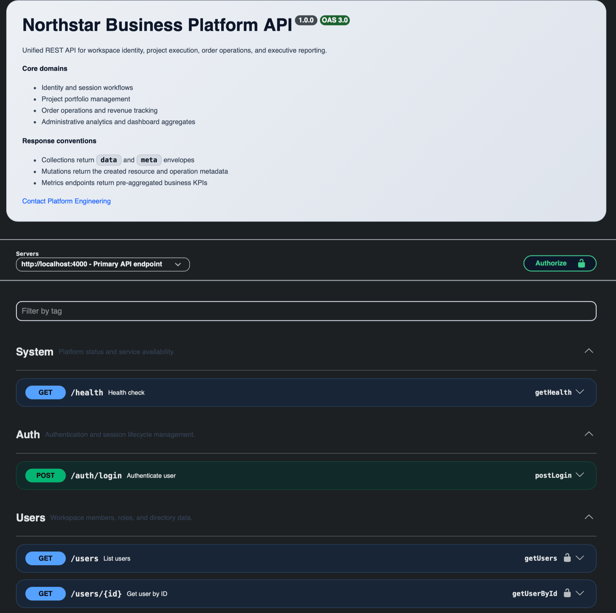Viewport: 616px width, 613px height.
Task: Click 'Order operations and revenue tracking' bullet
Action: (100, 110)
